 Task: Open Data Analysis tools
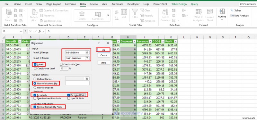[239, 16]
